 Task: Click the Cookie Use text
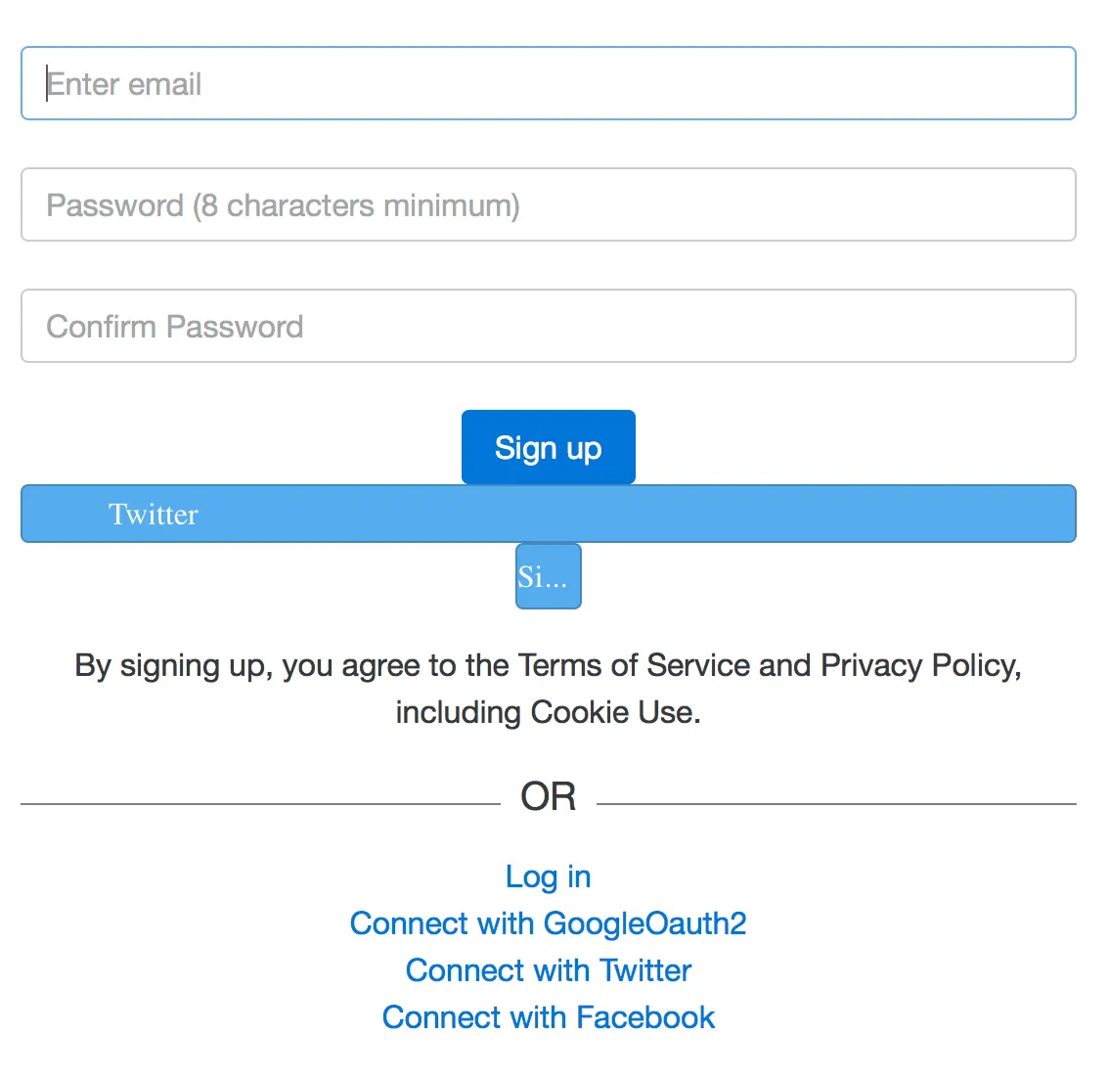pyautogui.click(x=612, y=712)
